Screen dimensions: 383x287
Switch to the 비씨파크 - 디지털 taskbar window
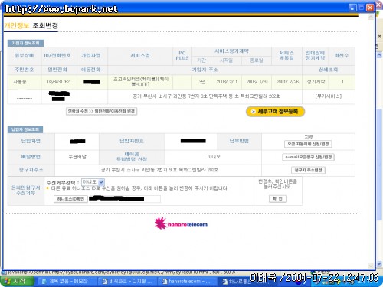127,281
